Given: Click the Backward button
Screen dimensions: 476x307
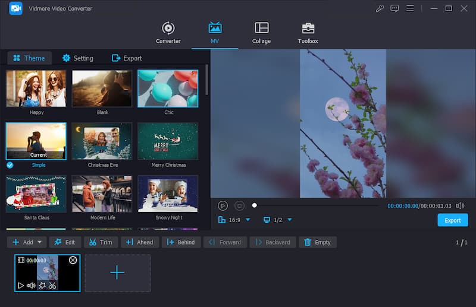Looking at the screenshot, I should pyautogui.click(x=273, y=242).
